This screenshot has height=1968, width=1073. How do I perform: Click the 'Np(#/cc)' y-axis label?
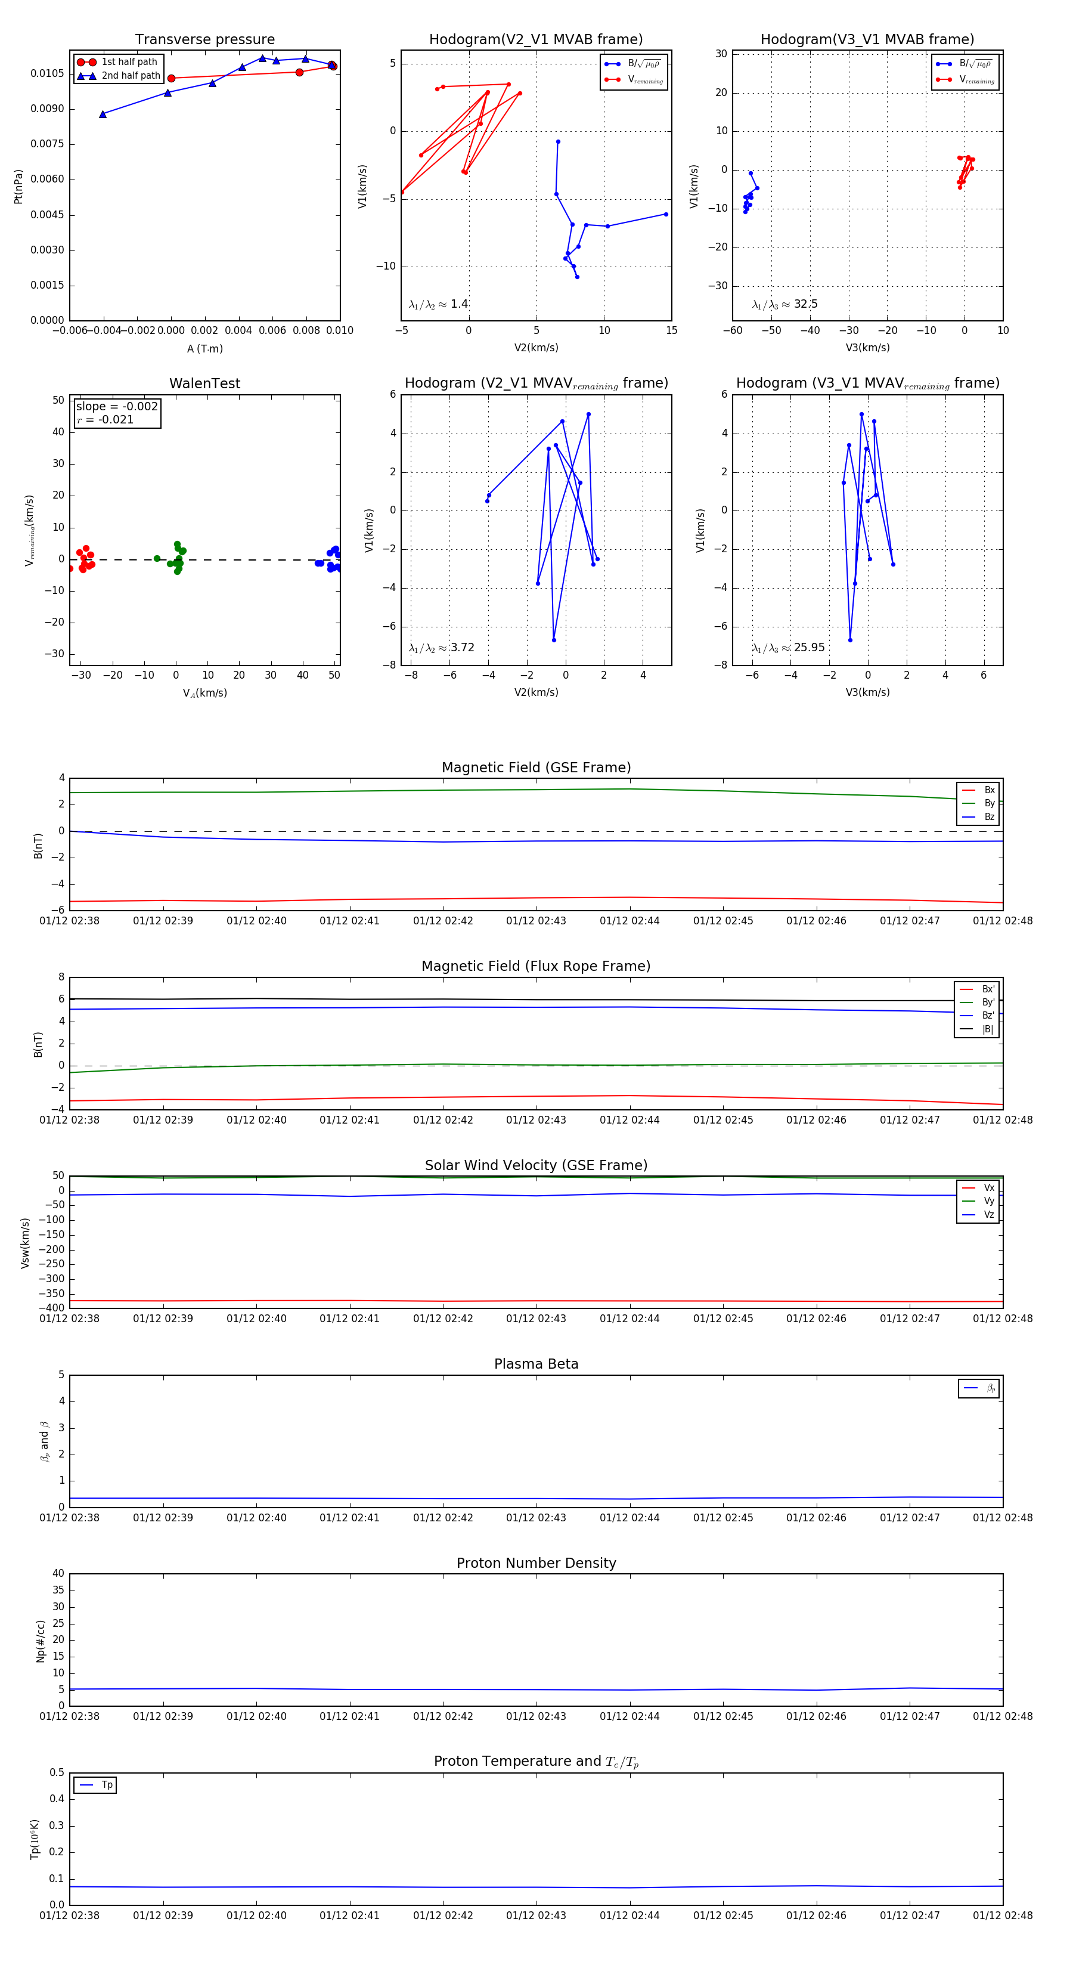tap(41, 1641)
